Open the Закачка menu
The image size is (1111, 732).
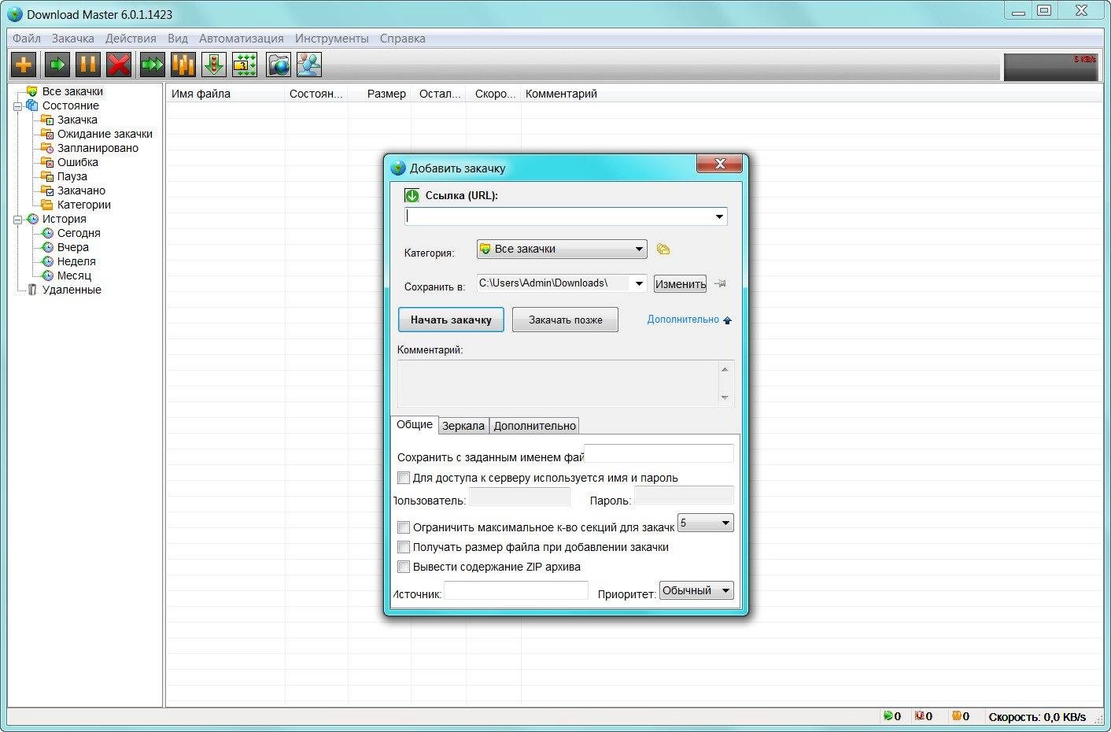click(72, 39)
